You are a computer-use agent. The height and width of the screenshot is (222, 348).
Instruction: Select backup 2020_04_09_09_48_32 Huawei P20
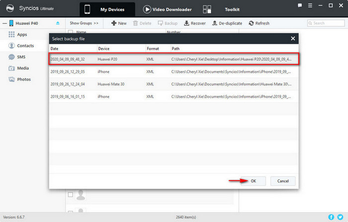(x=174, y=59)
